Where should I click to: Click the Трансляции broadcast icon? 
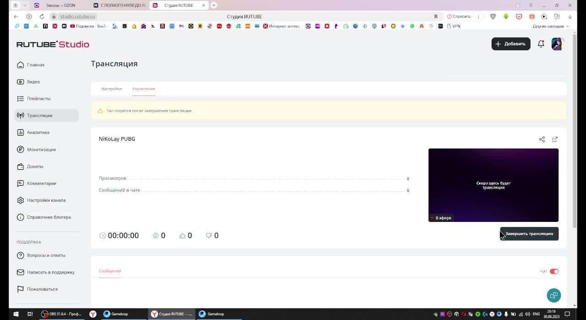[20, 116]
